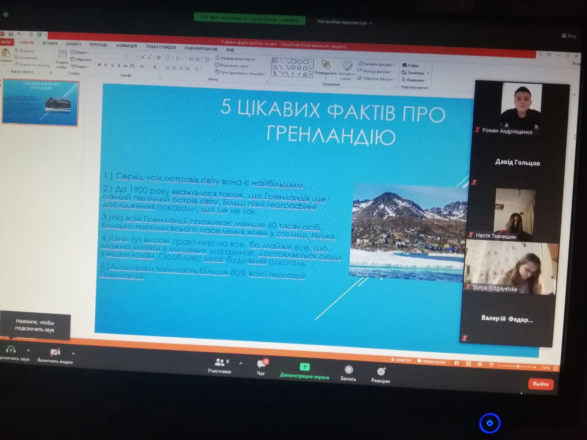Click the Заменить replace button
The height and width of the screenshot is (440, 587).
tap(415, 73)
